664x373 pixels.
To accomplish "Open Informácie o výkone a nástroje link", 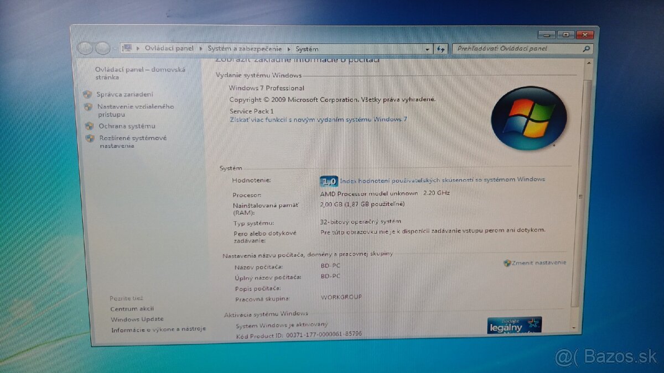I will [x=158, y=329].
